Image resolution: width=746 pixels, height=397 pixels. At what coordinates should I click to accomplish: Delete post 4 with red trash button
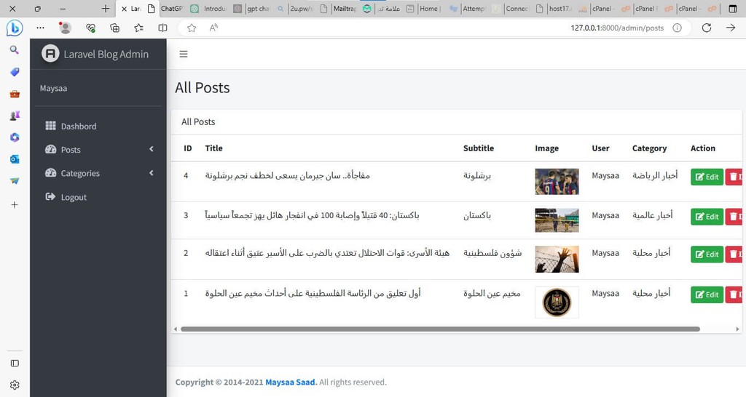click(734, 177)
